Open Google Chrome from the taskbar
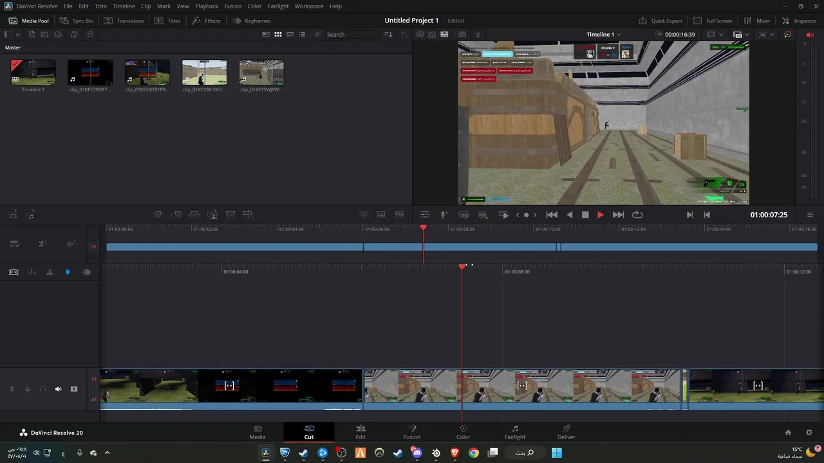 coord(474,453)
